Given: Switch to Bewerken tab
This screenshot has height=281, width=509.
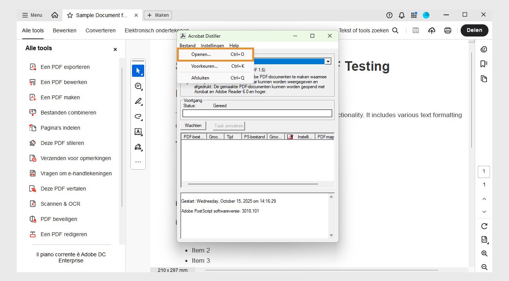Looking at the screenshot, I should 65,30.
